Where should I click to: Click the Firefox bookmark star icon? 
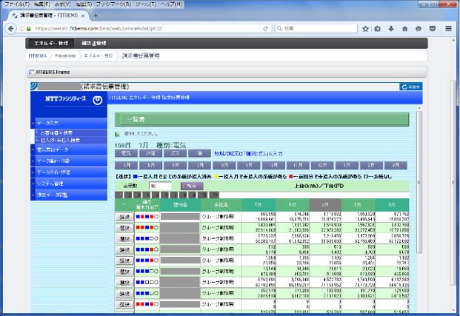pos(365,28)
